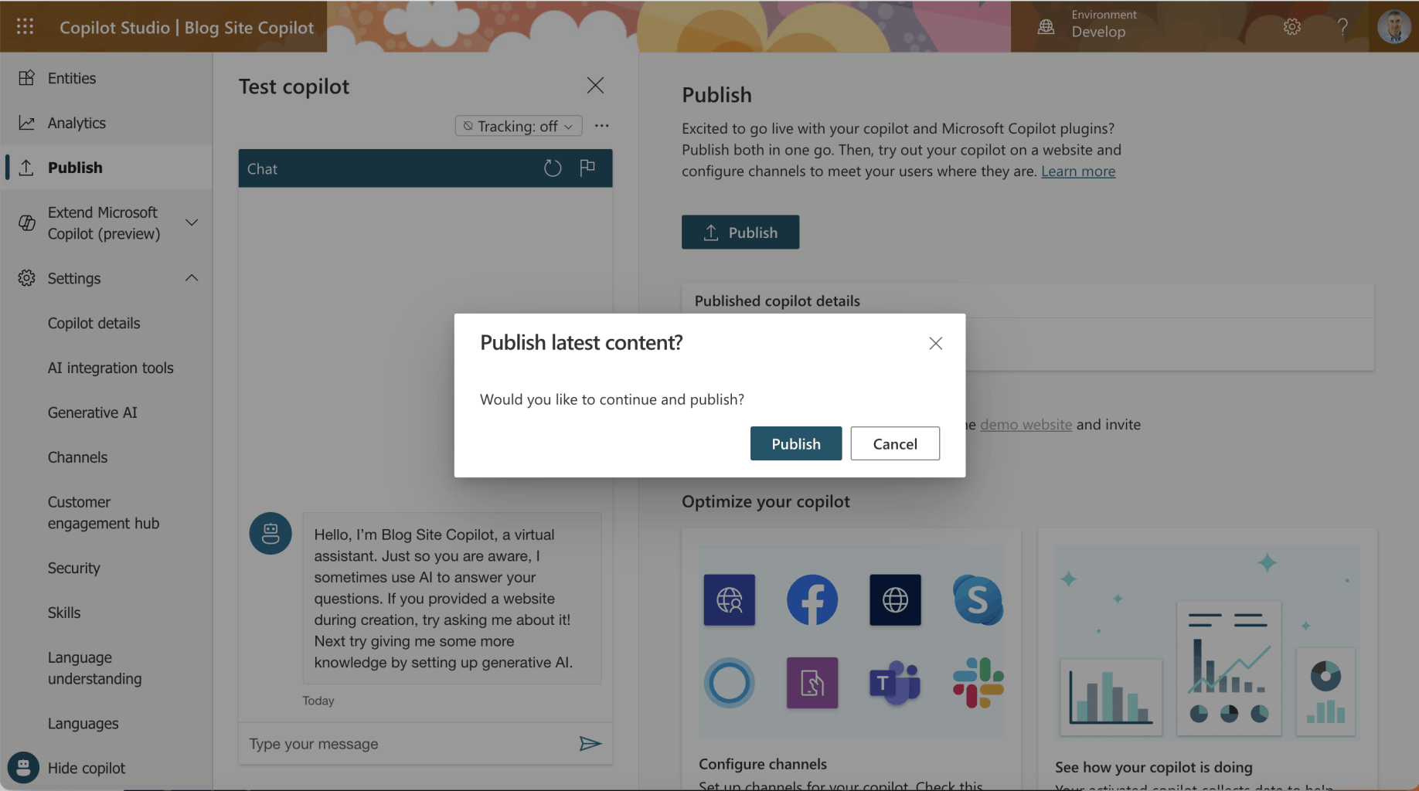Open the three-dot menu in Test copilot

click(x=601, y=126)
